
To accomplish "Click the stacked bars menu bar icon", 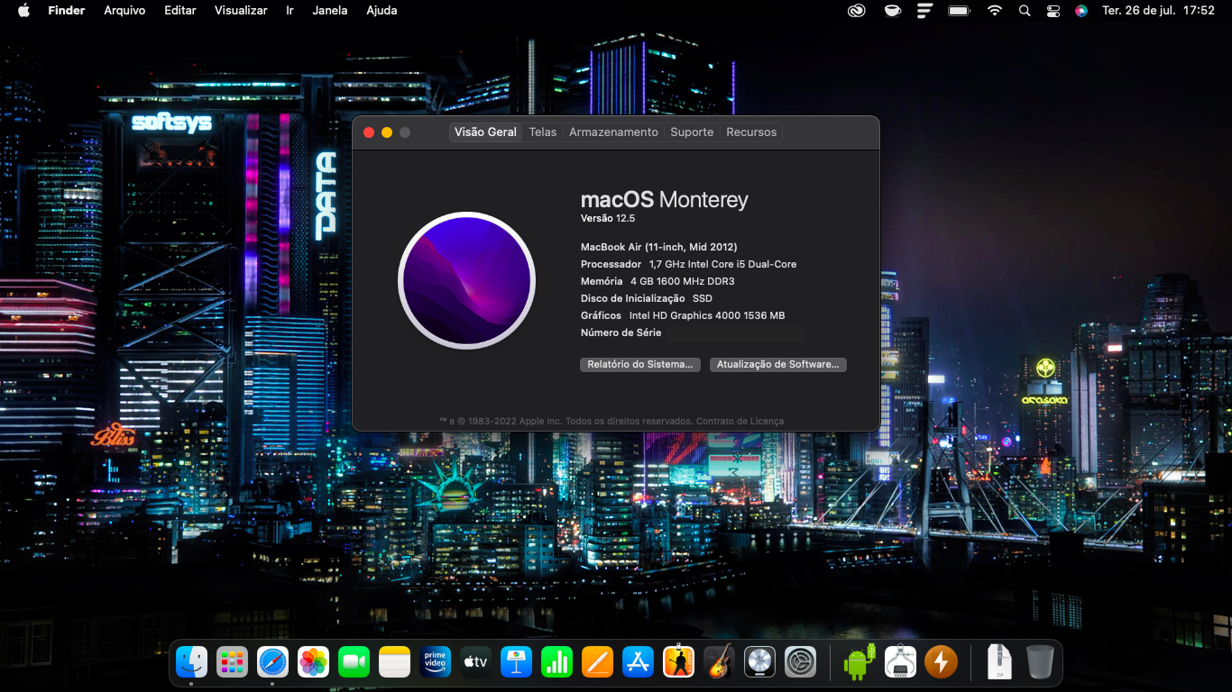I will pos(924,11).
